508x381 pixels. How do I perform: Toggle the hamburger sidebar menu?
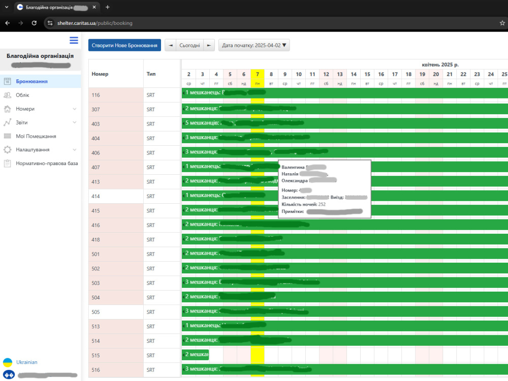pos(74,40)
